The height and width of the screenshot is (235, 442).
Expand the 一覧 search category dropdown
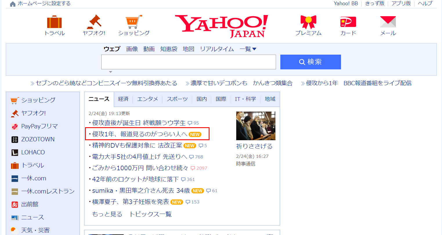(x=248, y=49)
